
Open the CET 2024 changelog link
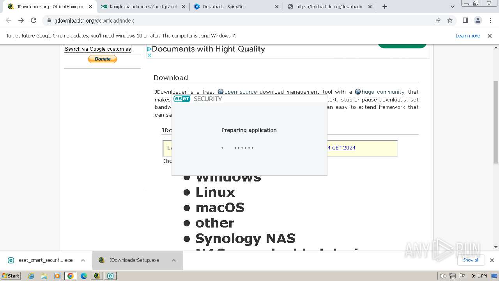coord(342,148)
